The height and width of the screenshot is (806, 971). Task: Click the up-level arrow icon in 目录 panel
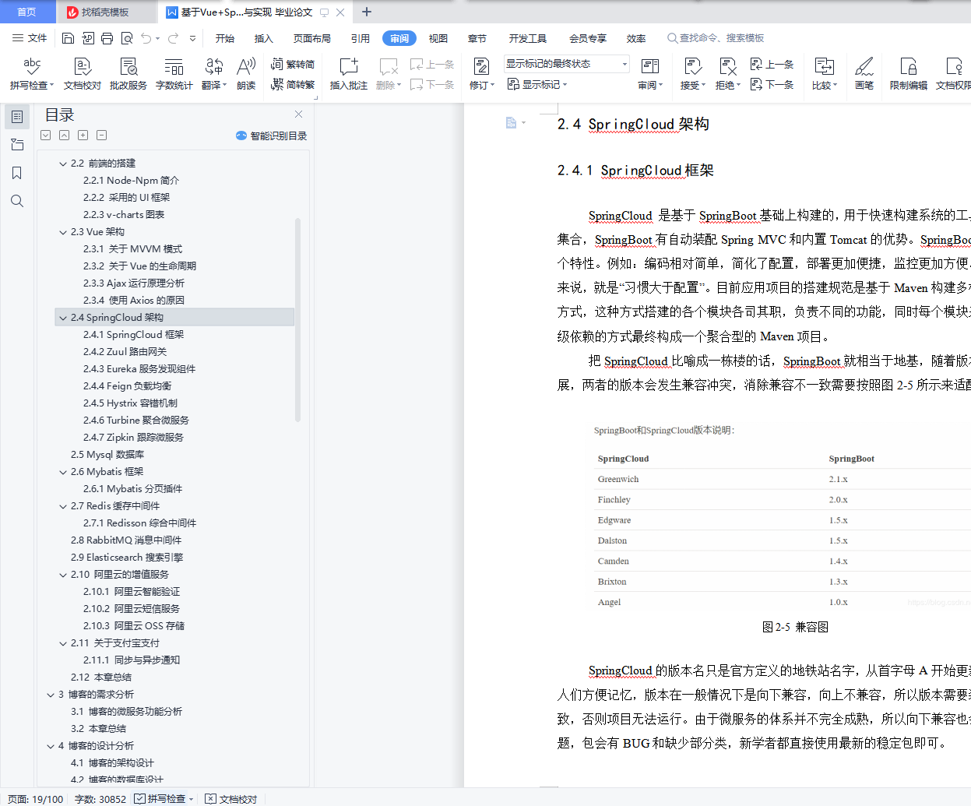(x=65, y=136)
